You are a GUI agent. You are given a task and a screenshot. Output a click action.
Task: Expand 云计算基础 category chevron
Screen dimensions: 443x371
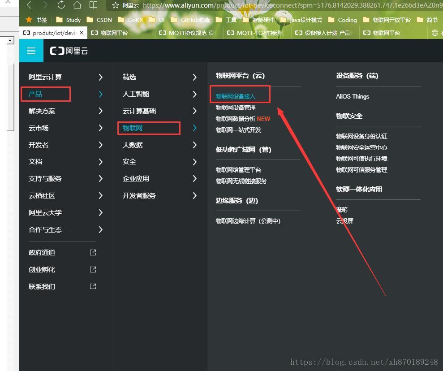(194, 111)
